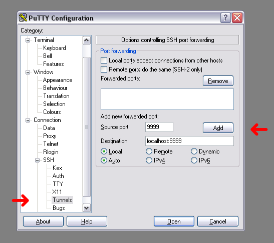Open the Bell settings category
The image size is (274, 243).
click(x=48, y=56)
